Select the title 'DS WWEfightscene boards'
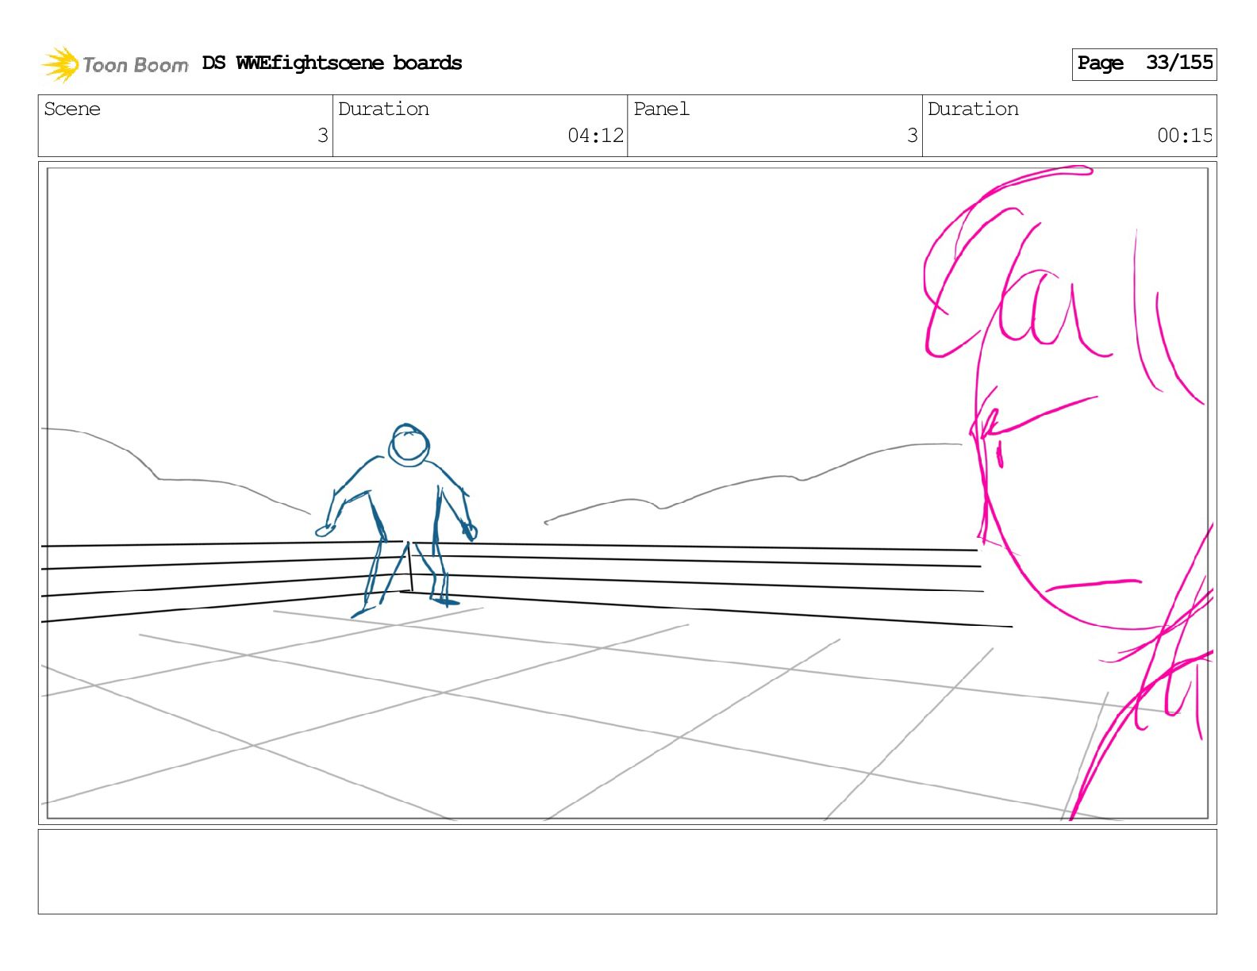This screenshot has height=971, width=1257. coord(332,63)
